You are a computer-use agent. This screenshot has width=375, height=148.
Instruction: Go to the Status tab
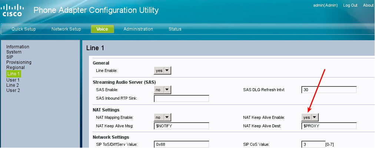[175, 29]
